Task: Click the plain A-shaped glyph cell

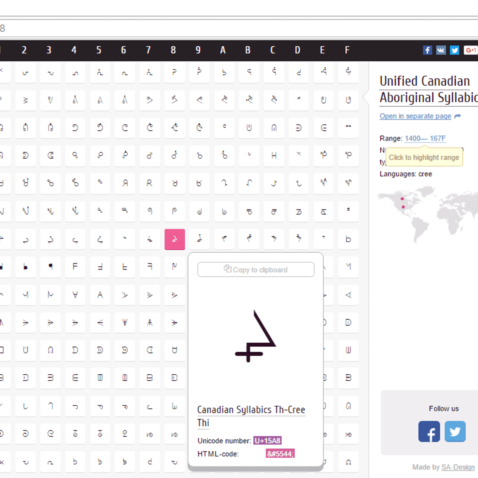Action: [100, 295]
